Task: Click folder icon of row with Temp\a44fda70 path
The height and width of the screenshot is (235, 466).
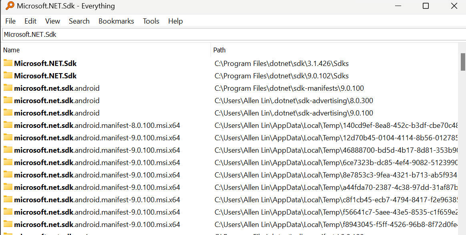Action: click(8, 187)
